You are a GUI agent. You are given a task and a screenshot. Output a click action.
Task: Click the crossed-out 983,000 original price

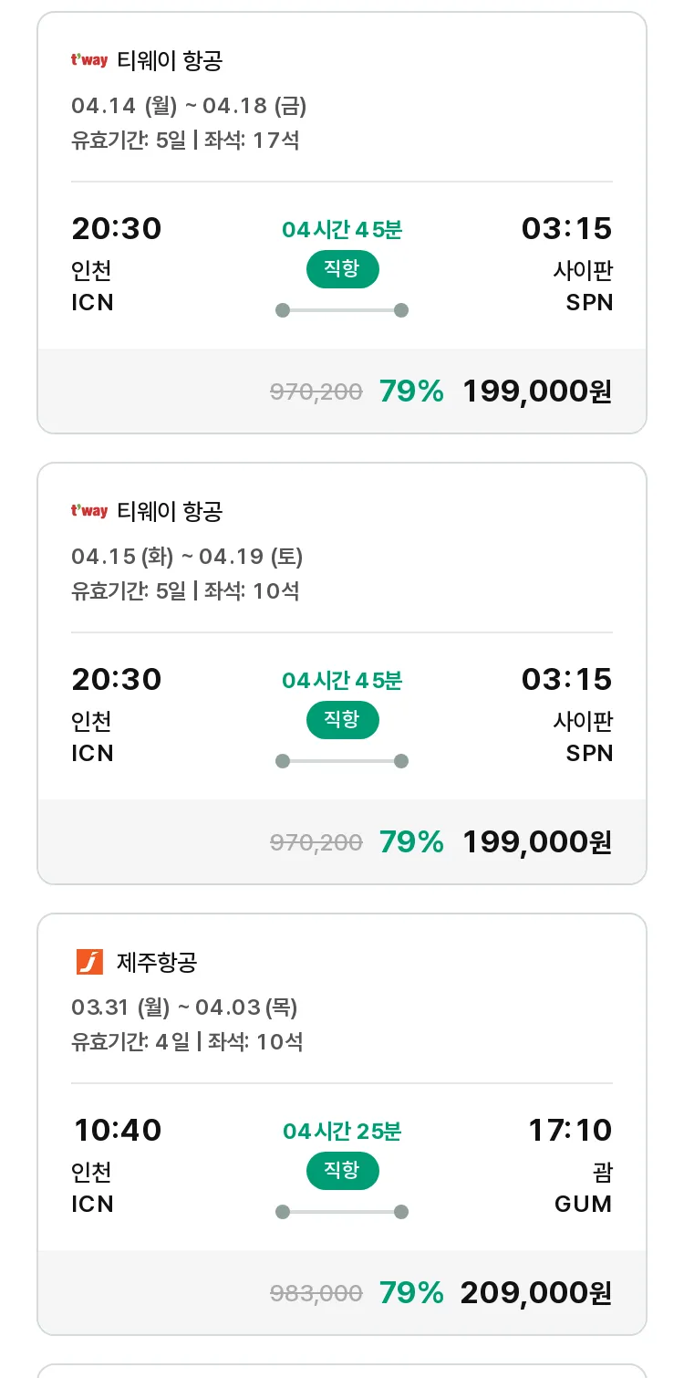coord(316,1294)
